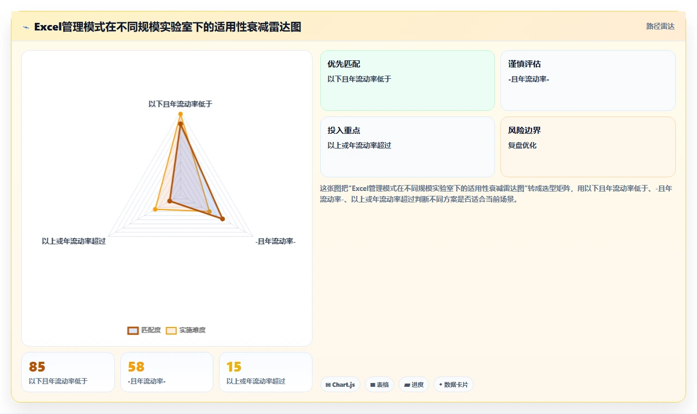Open the 风险边界 card
The width and height of the screenshot is (697, 414).
coord(588,147)
